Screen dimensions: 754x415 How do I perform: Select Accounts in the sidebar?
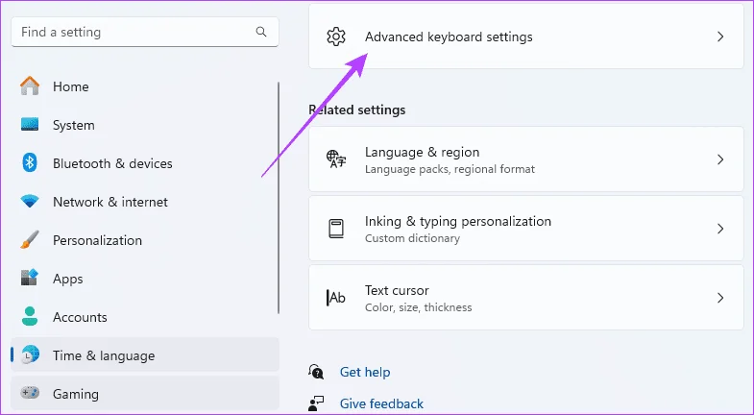click(144, 317)
